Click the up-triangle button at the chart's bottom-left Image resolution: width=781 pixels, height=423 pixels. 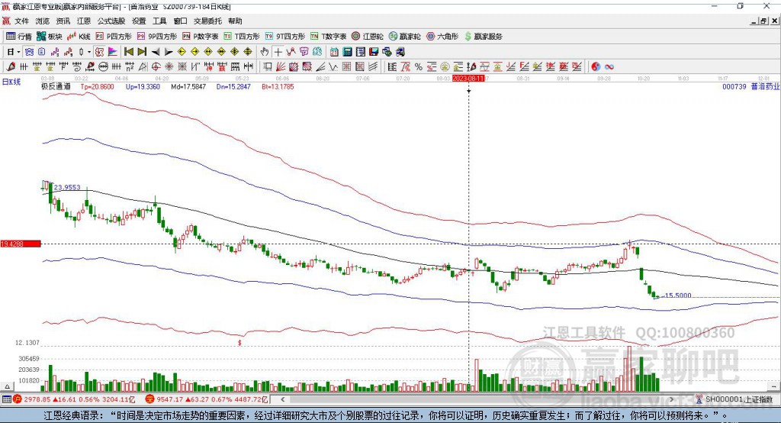7,386
